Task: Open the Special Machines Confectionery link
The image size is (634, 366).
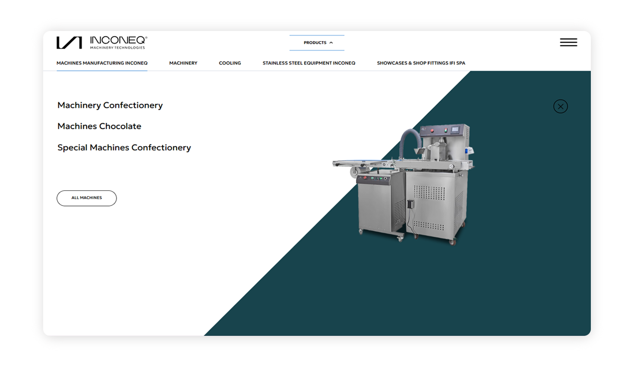Action: pos(124,148)
